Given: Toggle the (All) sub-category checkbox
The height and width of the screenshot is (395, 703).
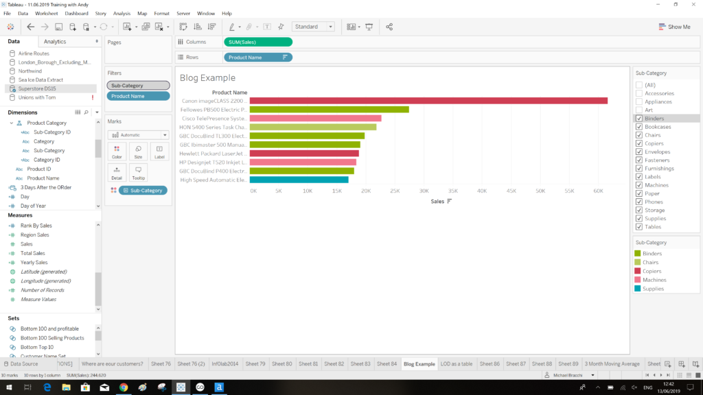Looking at the screenshot, I should coord(639,84).
